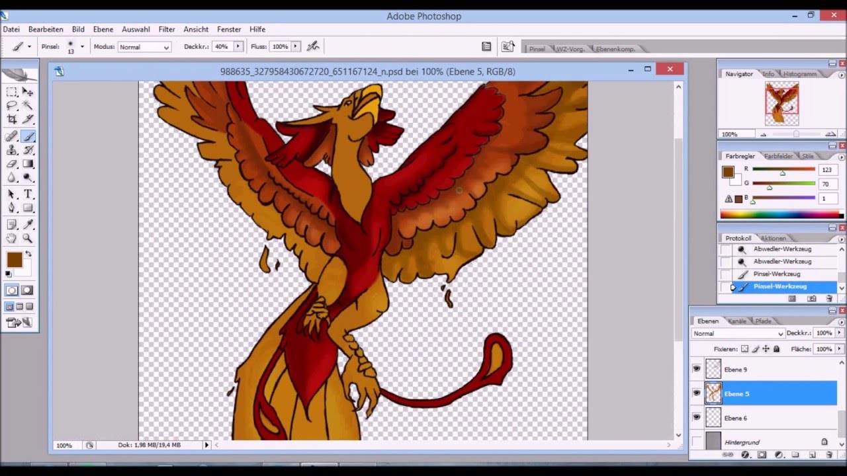
Task: Reset to default foreground and background colors
Action: [9, 274]
